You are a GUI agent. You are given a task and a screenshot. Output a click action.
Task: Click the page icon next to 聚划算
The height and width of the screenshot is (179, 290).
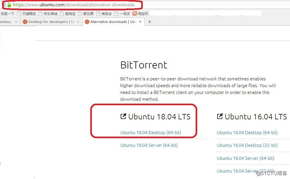80,14
